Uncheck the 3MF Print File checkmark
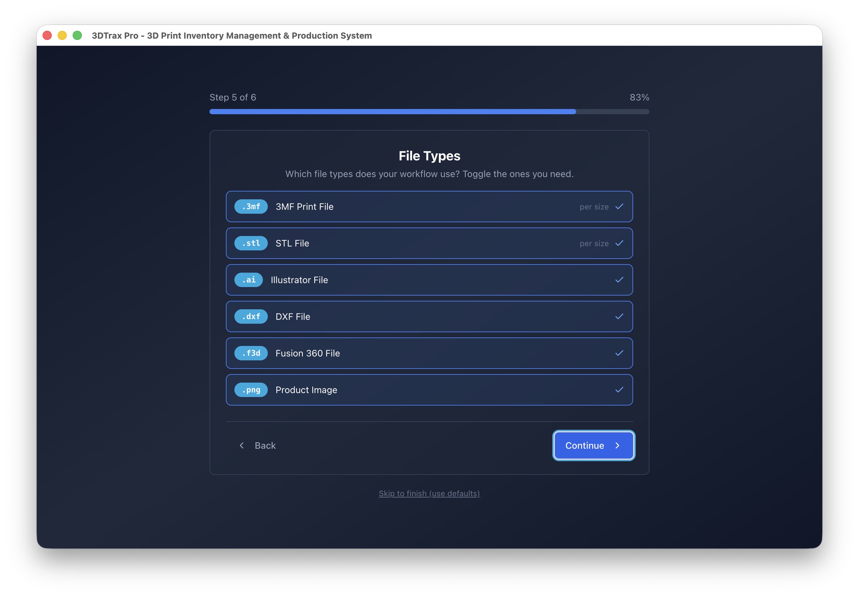 tap(619, 207)
